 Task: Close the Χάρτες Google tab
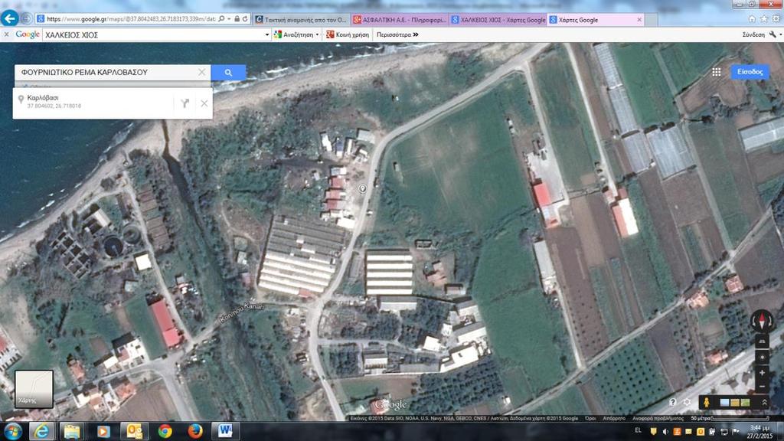pyautogui.click(x=639, y=19)
